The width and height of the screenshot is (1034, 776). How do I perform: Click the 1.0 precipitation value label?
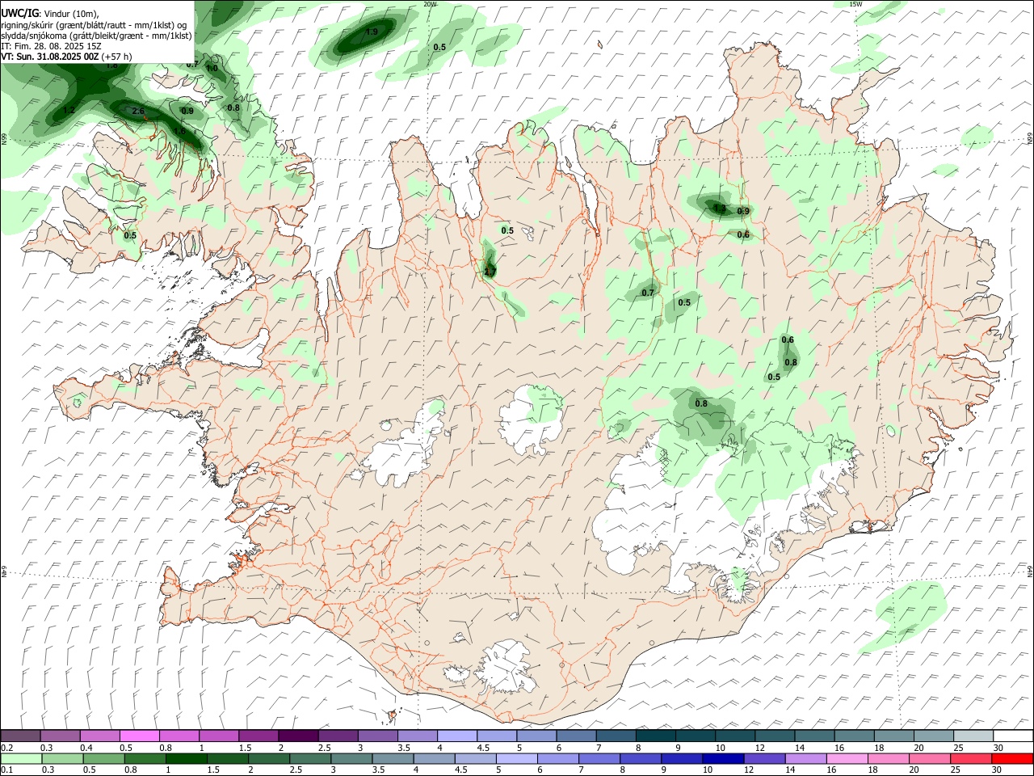coord(212,69)
